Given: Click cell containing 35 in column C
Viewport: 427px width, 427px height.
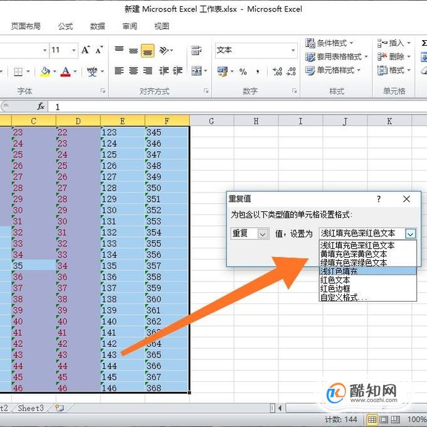Looking at the screenshot, I should pos(33,265).
